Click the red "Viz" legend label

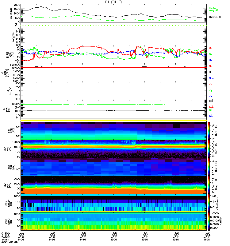click(x=210, y=84)
